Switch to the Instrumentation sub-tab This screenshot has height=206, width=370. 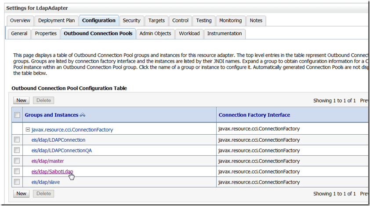click(224, 33)
